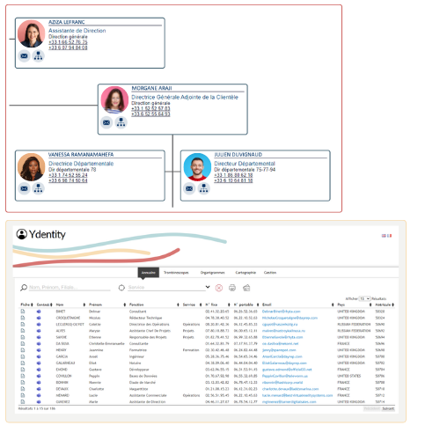Screen dimensions: 440x440
Task: Expand the Service filter dropdown
Action: coord(208,287)
